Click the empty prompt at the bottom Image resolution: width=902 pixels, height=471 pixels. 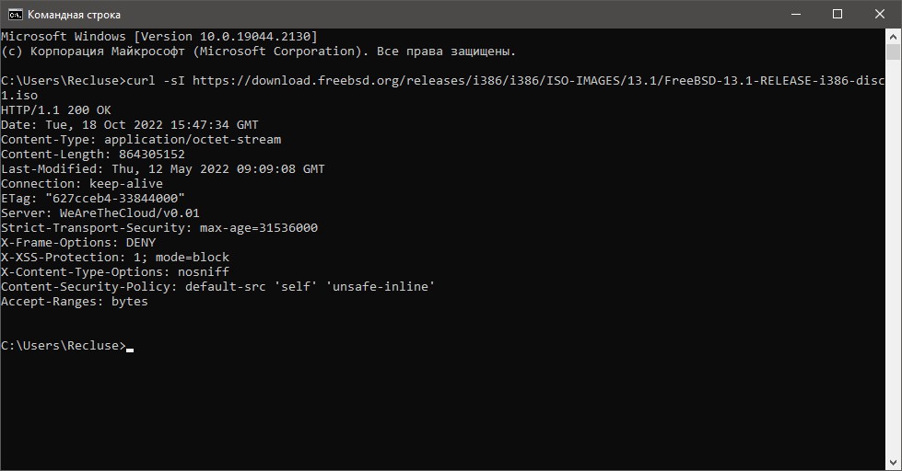click(x=64, y=346)
